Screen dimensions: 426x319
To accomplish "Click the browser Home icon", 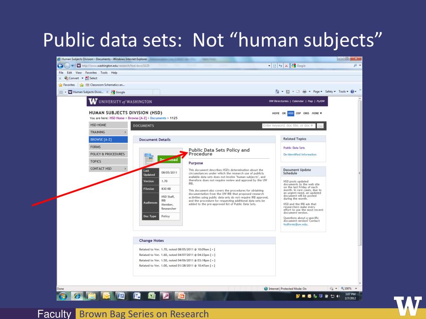I will pyautogui.click(x=276, y=91).
